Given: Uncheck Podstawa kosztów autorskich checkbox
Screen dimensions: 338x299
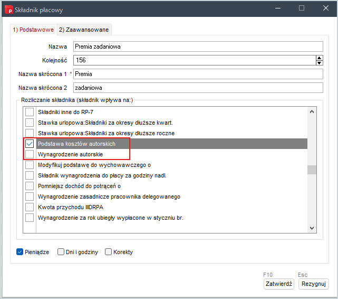Looking at the screenshot, I should [30, 144].
